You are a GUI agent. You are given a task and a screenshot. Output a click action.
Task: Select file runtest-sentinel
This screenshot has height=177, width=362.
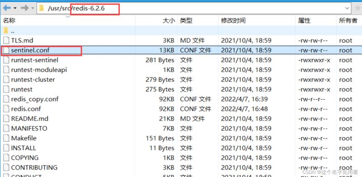[35, 60]
